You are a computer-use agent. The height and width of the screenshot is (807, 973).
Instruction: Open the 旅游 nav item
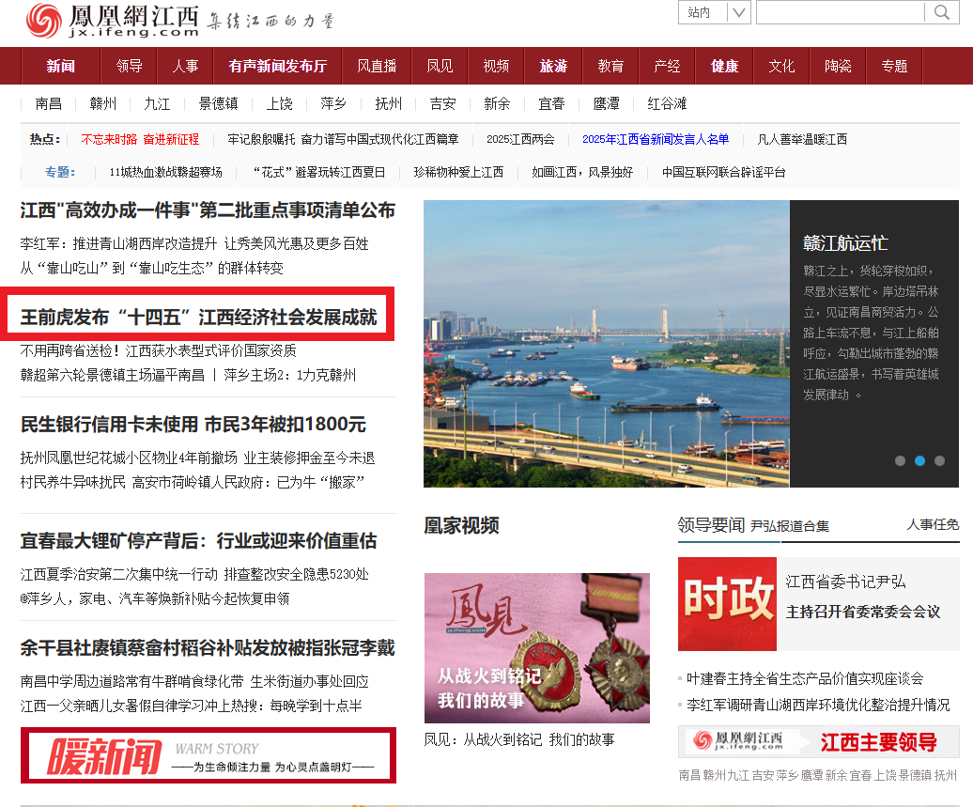pos(553,66)
